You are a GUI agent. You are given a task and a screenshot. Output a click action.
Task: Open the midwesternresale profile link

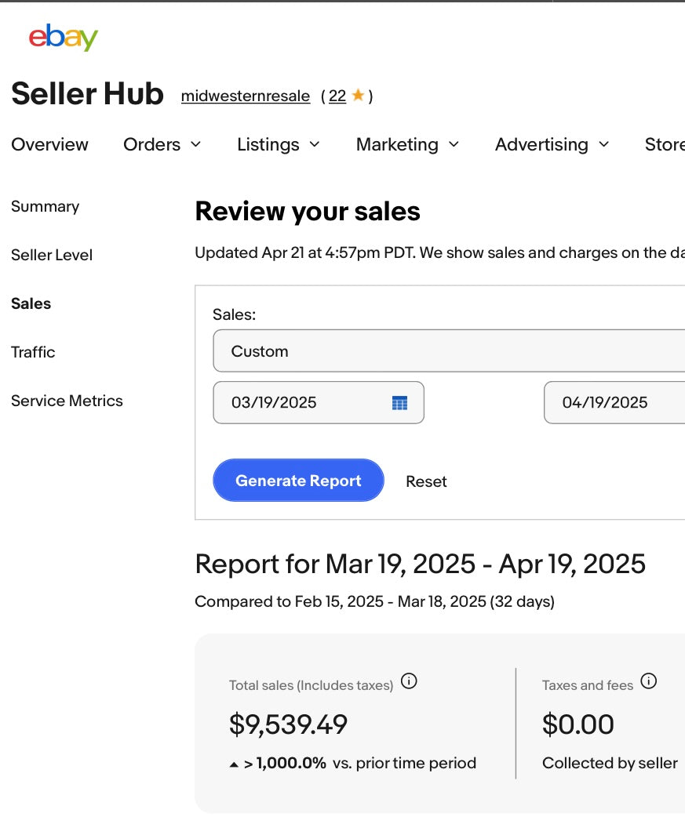tap(246, 96)
